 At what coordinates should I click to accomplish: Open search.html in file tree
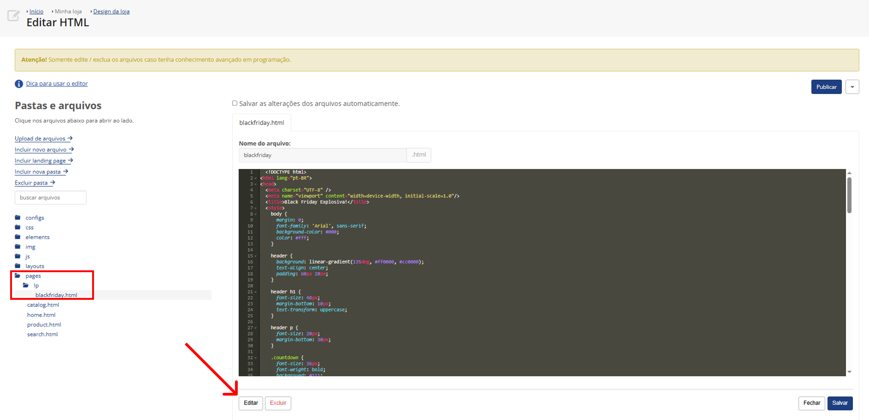tap(42, 334)
